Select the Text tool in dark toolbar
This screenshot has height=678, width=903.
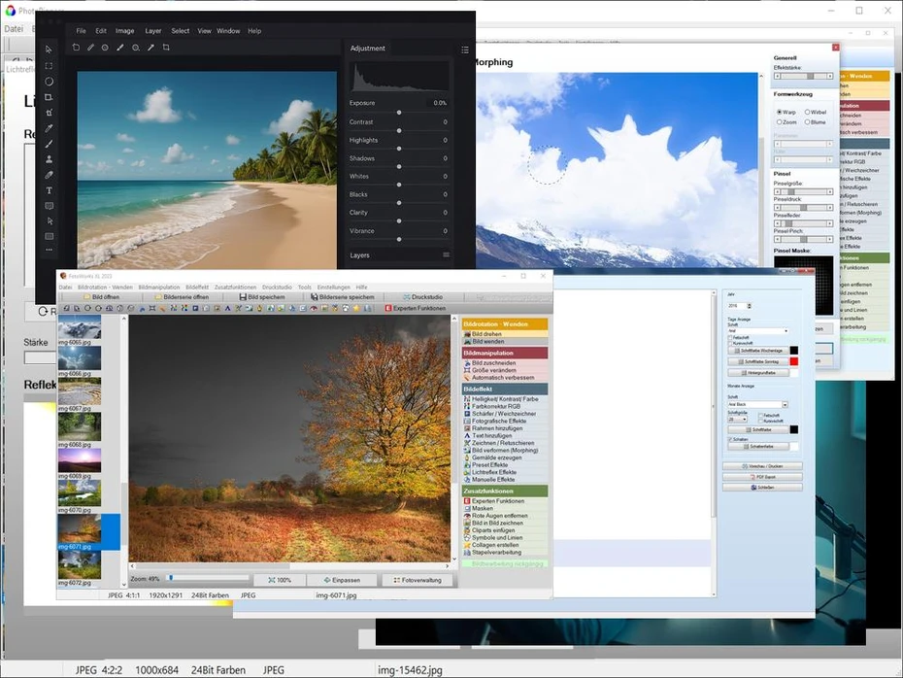tap(49, 190)
